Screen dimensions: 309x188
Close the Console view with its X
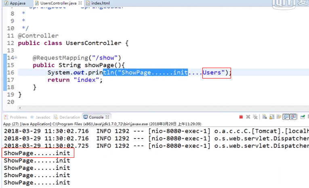[x=107, y=117]
